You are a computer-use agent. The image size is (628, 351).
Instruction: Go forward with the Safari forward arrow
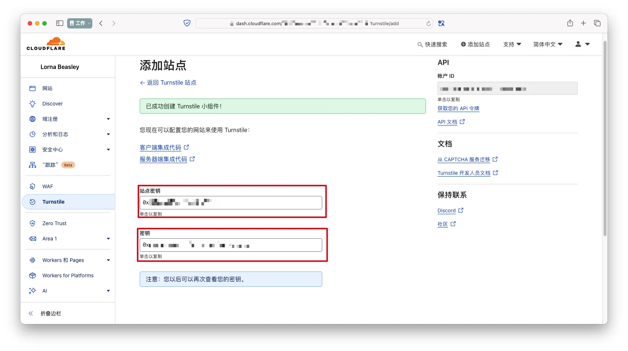[x=114, y=23]
